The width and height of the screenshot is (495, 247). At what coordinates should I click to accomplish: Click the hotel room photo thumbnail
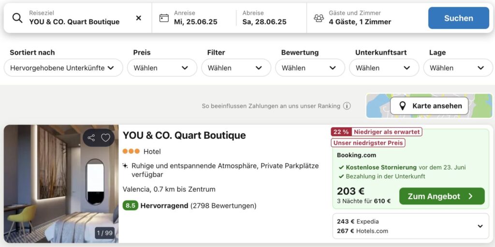coord(61,184)
